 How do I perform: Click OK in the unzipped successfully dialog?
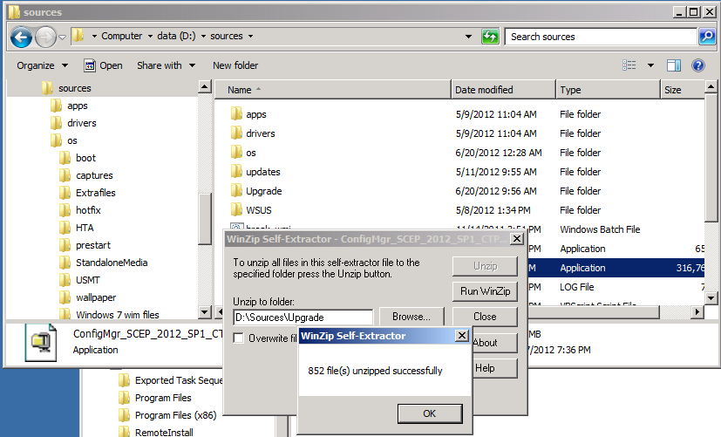pos(430,413)
